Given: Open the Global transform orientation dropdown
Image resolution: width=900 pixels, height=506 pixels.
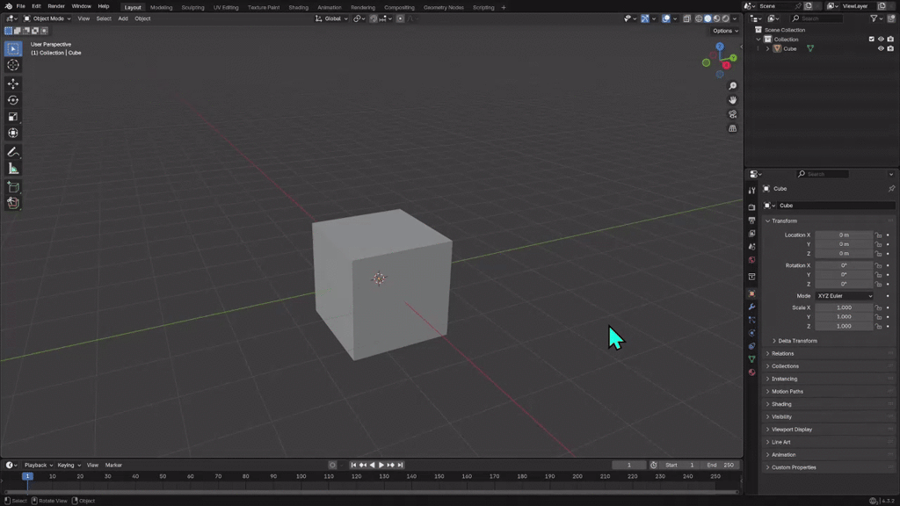Looking at the screenshot, I should 331,18.
